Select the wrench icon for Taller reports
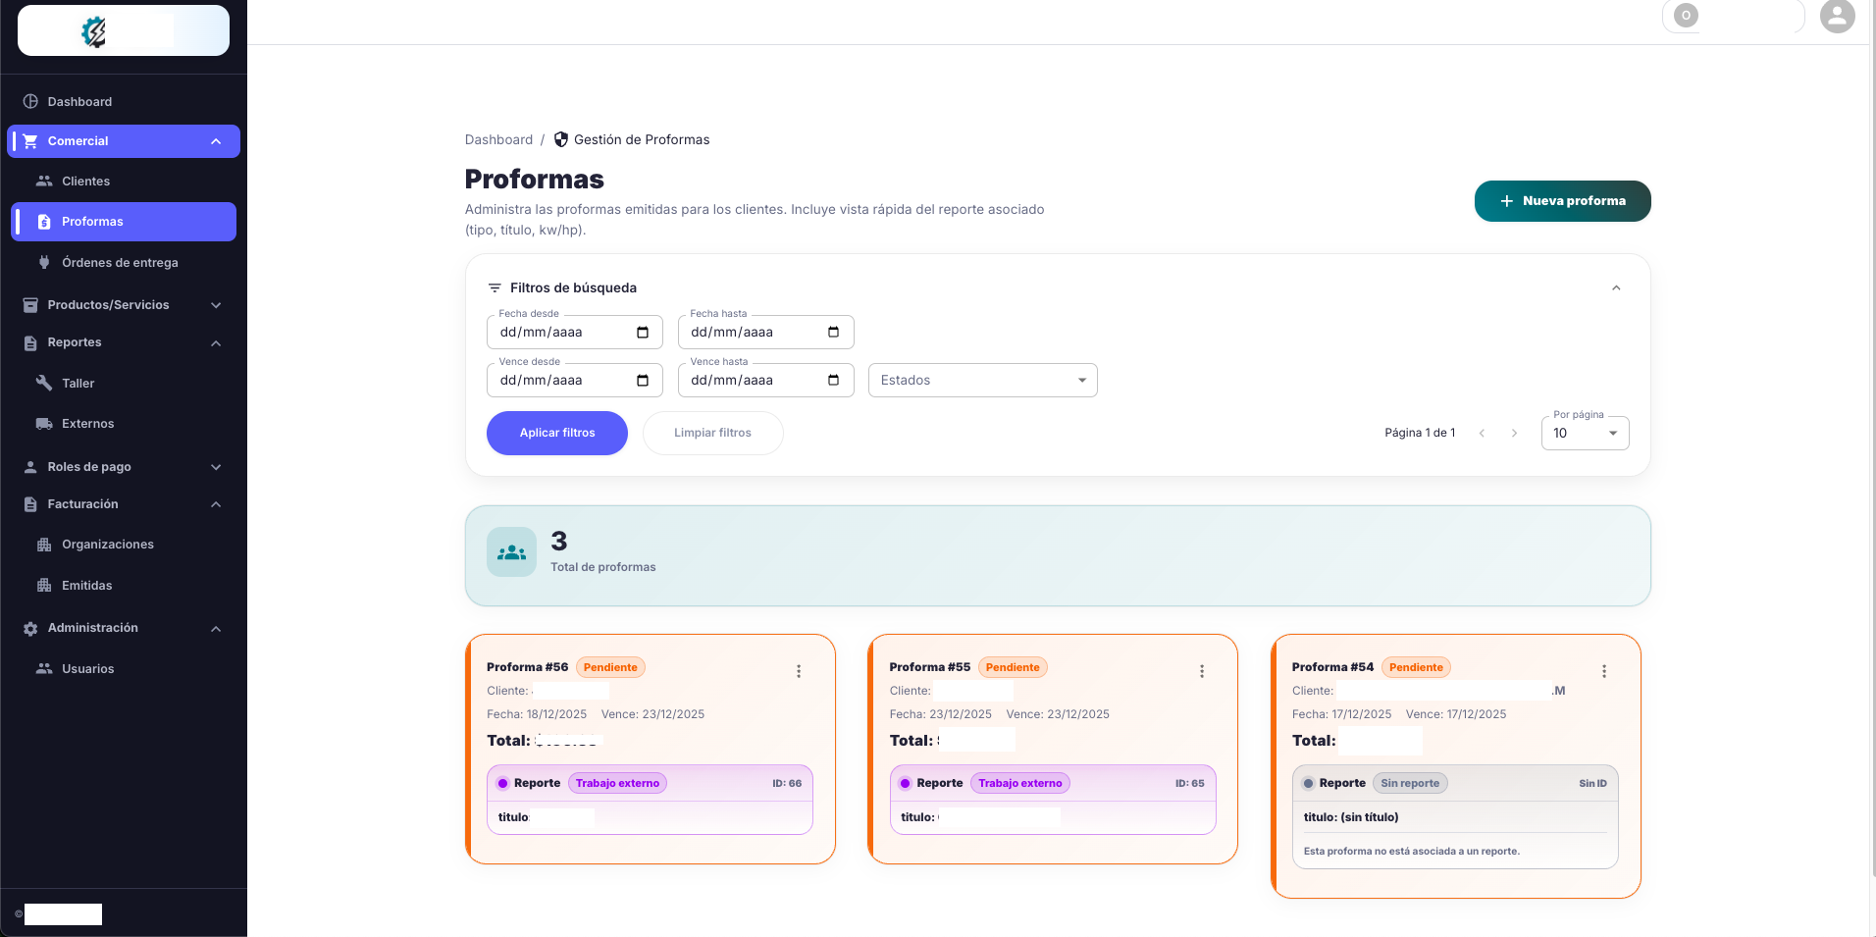This screenshot has height=937, width=1876. pyautogui.click(x=43, y=383)
